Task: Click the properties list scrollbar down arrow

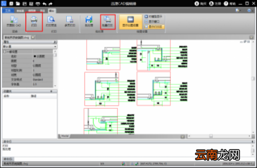Action: (55, 86)
